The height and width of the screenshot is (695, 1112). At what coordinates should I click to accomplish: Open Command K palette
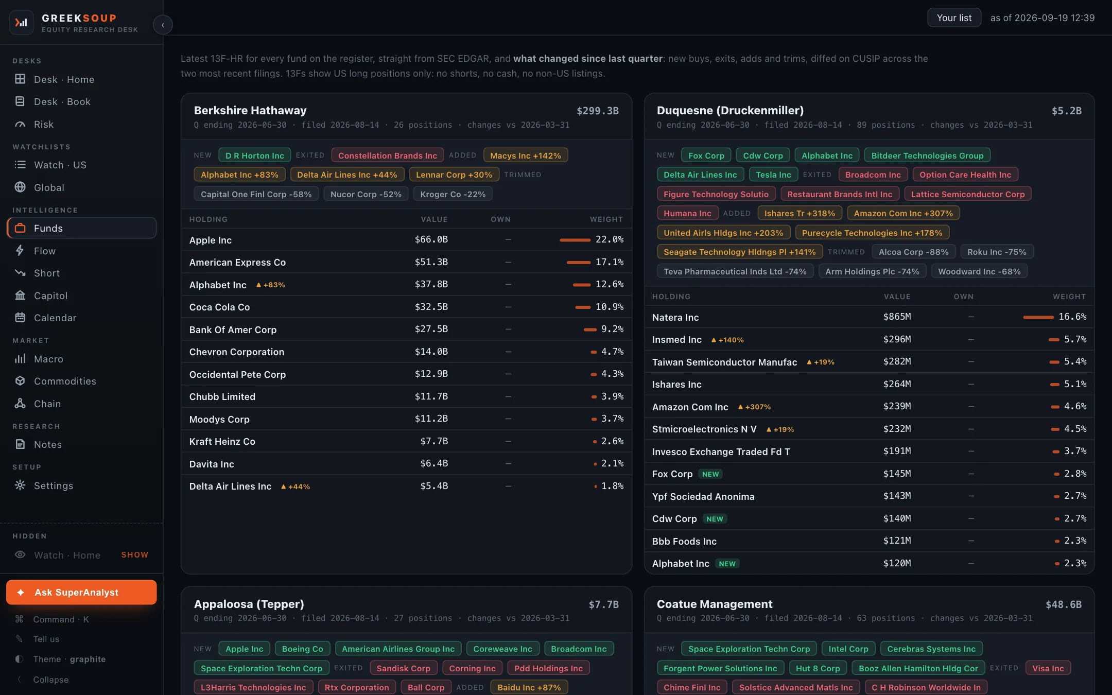(81, 619)
